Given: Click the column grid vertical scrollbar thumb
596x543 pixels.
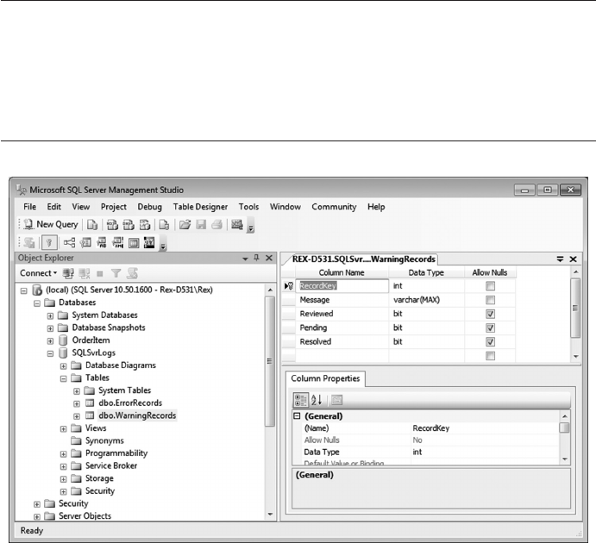Looking at the screenshot, I should point(575,308).
